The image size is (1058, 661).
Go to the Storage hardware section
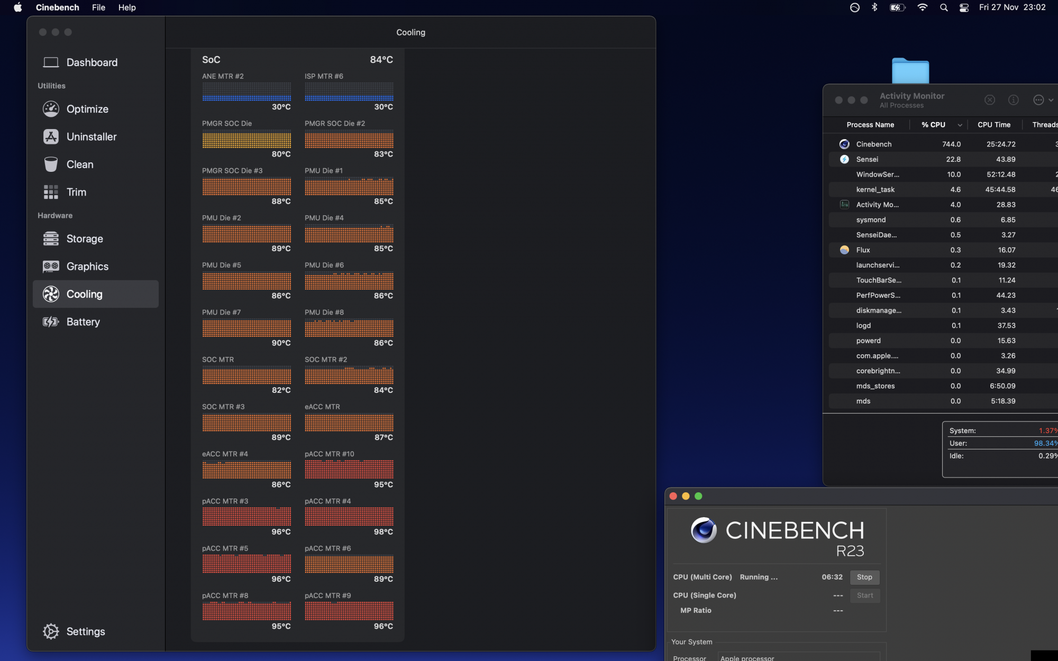(85, 239)
